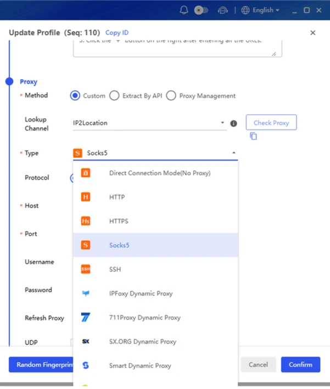The height and width of the screenshot is (389, 330).
Task: Choose HTTP proxy type
Action: coord(155,197)
